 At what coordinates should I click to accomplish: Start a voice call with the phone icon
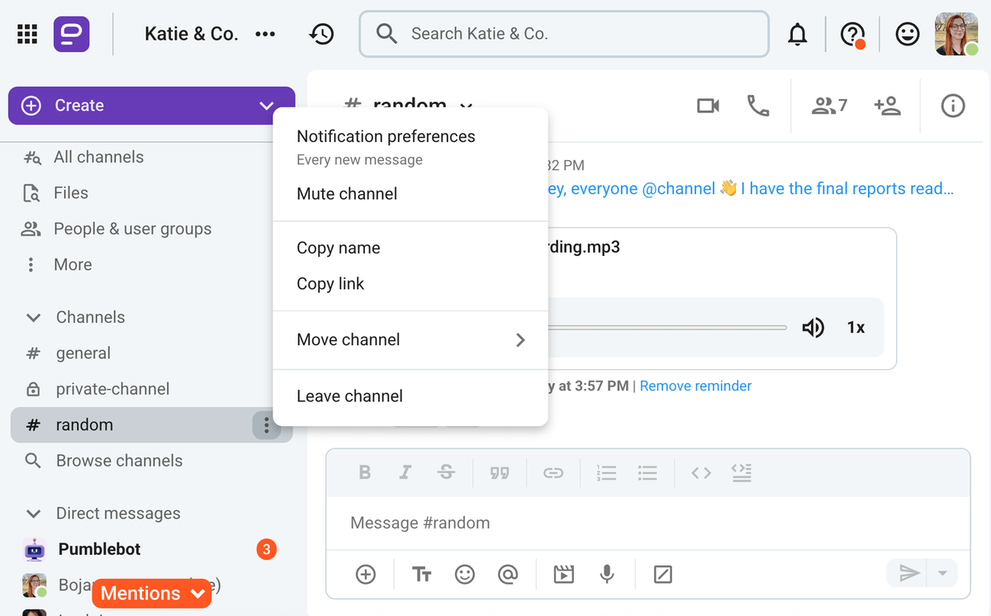[x=757, y=106]
